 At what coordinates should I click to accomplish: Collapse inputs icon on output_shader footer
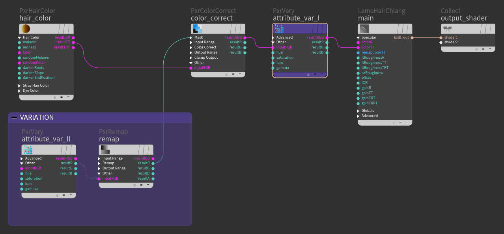490,49
